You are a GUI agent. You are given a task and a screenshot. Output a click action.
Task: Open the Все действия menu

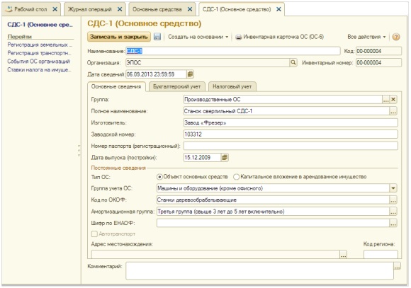(x=366, y=37)
